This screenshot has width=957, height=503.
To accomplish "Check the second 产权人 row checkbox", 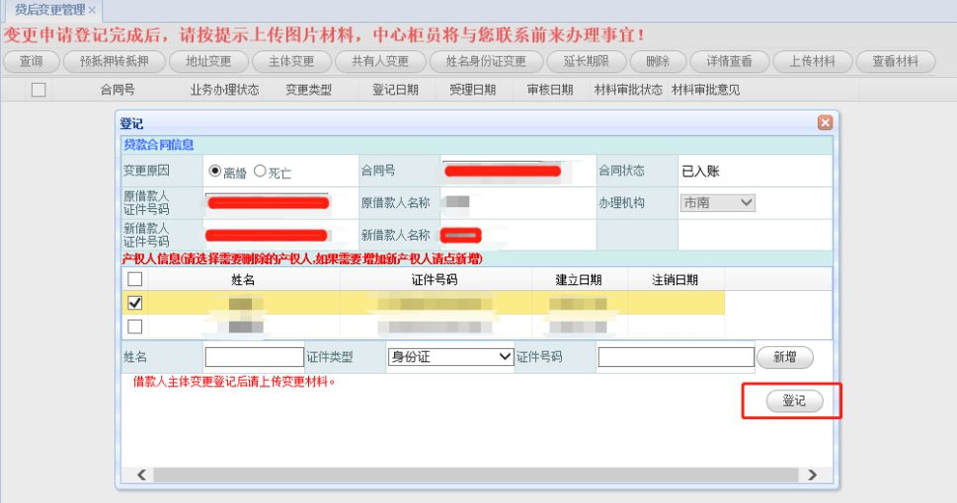I will click(x=135, y=326).
